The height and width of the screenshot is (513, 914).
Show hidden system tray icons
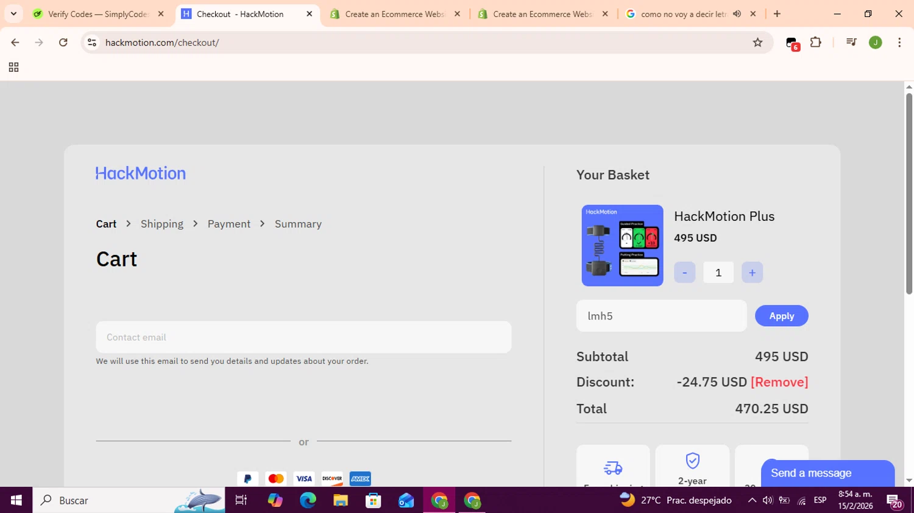(752, 500)
